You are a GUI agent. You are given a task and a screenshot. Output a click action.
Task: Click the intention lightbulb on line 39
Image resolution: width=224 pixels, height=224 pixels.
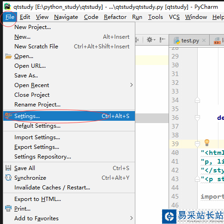coord(207,143)
